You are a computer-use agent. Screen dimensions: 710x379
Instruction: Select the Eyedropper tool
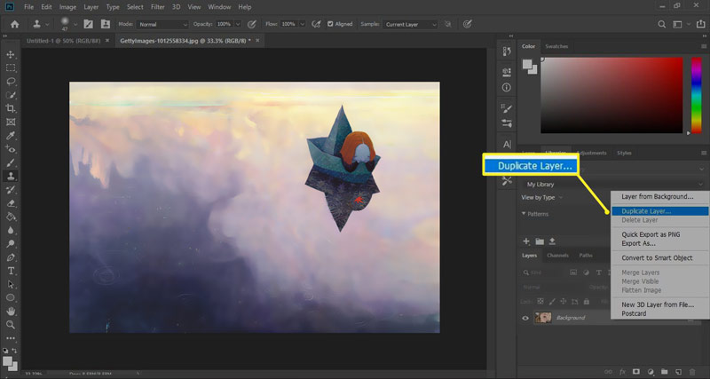pos(11,136)
